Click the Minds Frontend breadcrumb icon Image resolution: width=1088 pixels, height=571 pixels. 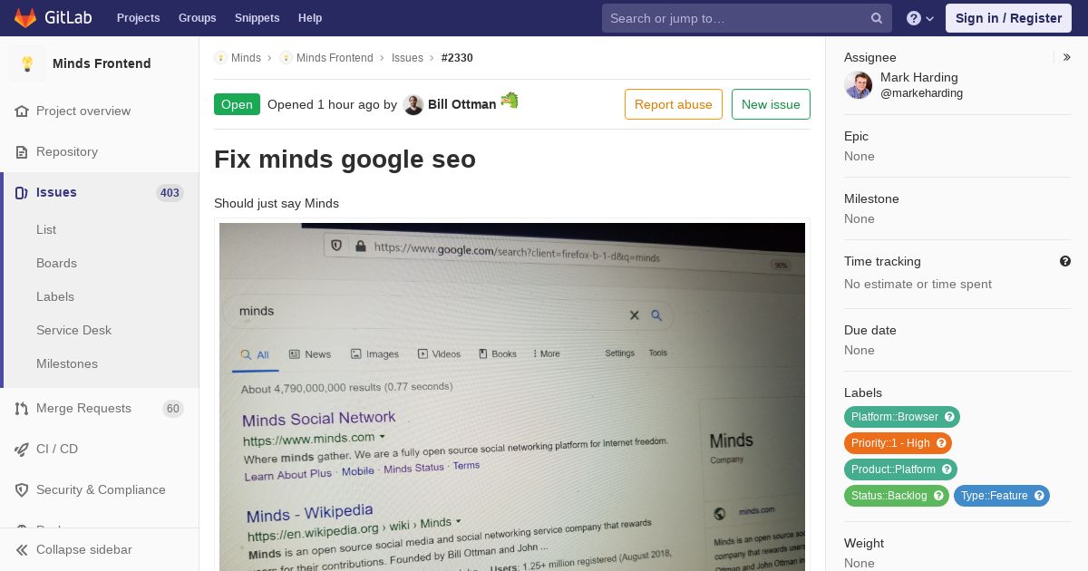click(x=286, y=58)
